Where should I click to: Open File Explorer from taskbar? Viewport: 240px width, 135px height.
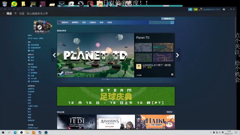coord(28,133)
